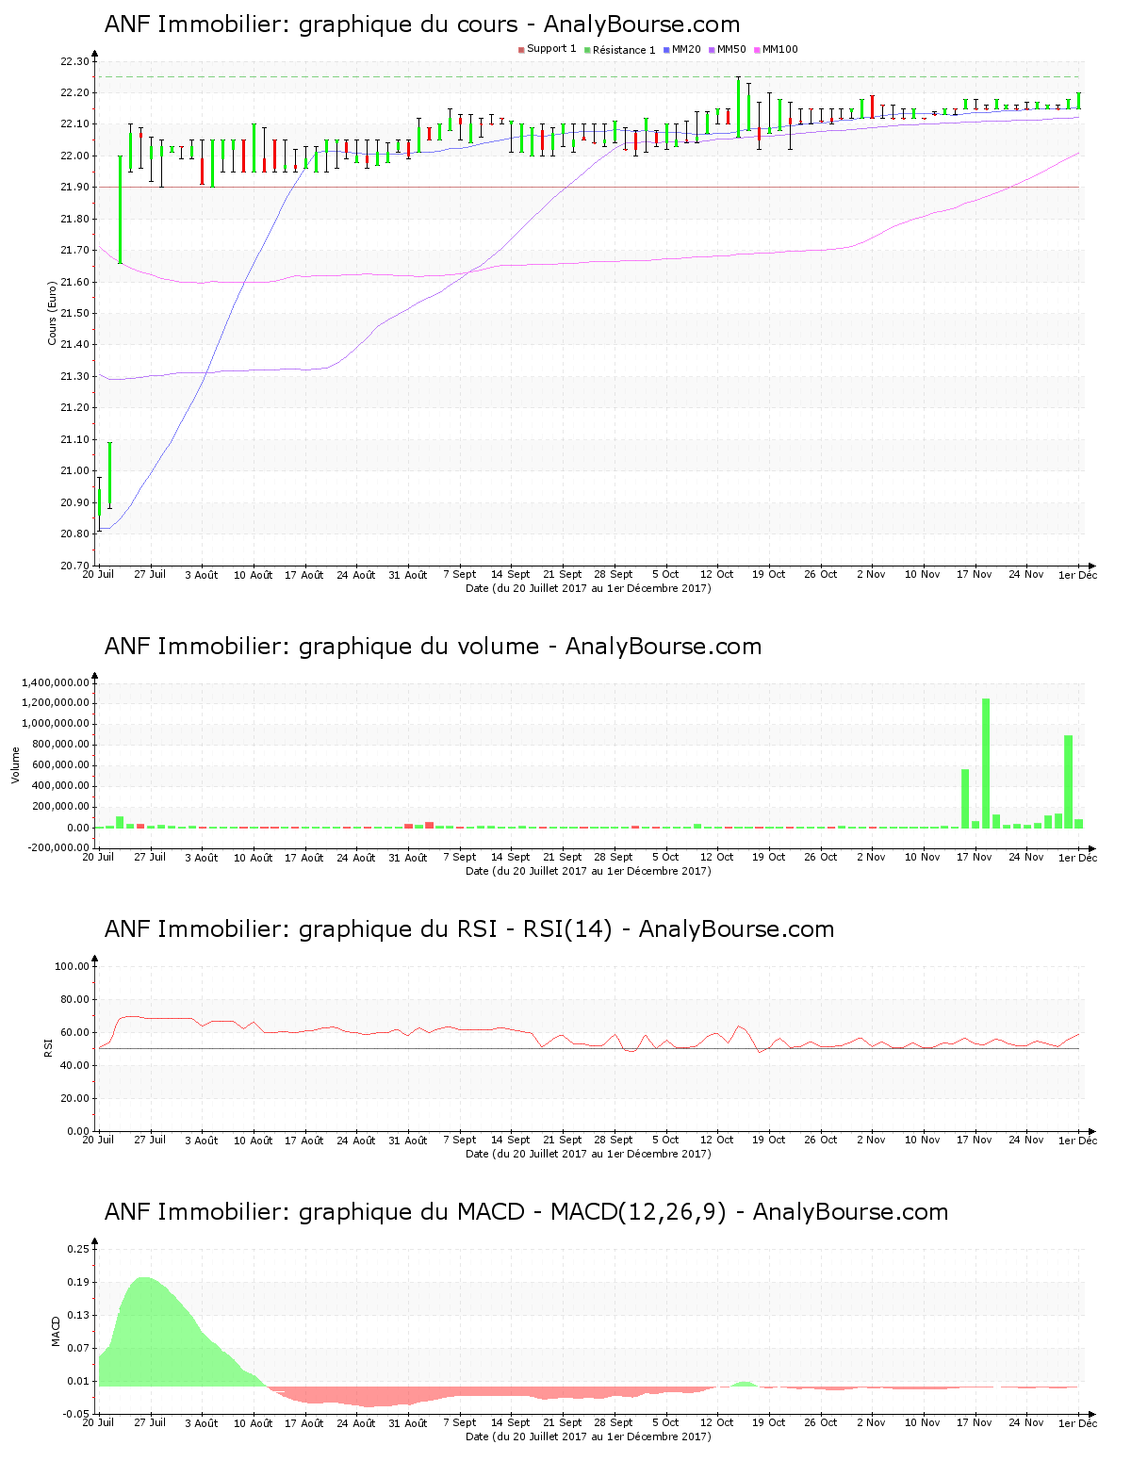Click the 100.00 RSI axis label
Viewport: 1131px width, 1461px height.
coord(72,966)
